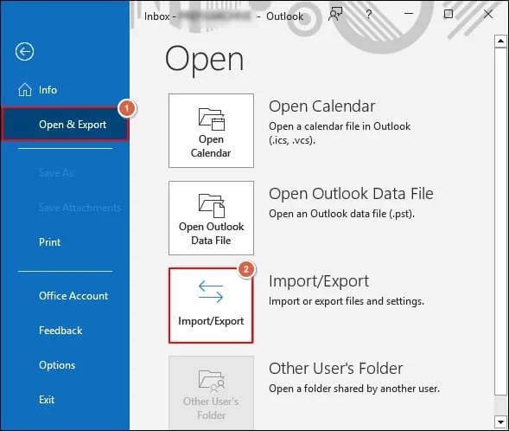This screenshot has height=431, width=509.
Task: Open Office Account in the sidebar
Action: click(x=73, y=296)
